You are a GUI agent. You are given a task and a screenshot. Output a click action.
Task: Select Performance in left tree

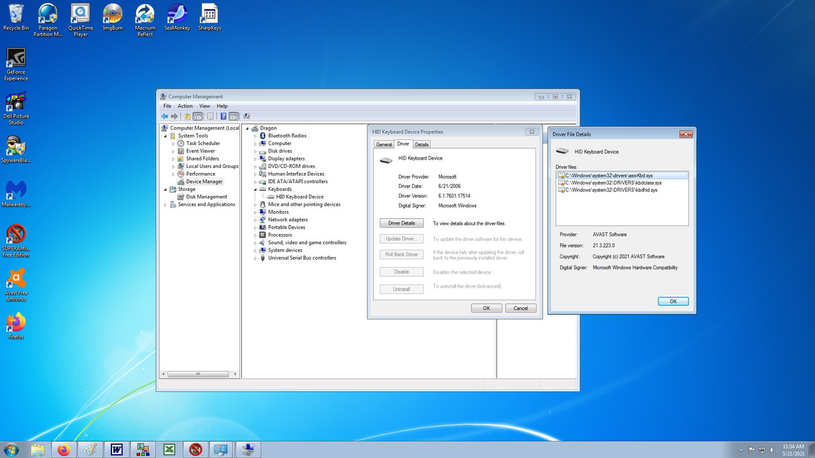pyautogui.click(x=201, y=174)
